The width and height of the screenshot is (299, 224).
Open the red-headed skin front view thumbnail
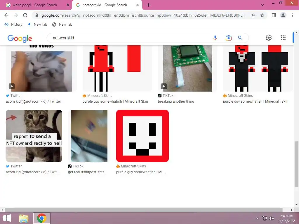tap(117, 68)
